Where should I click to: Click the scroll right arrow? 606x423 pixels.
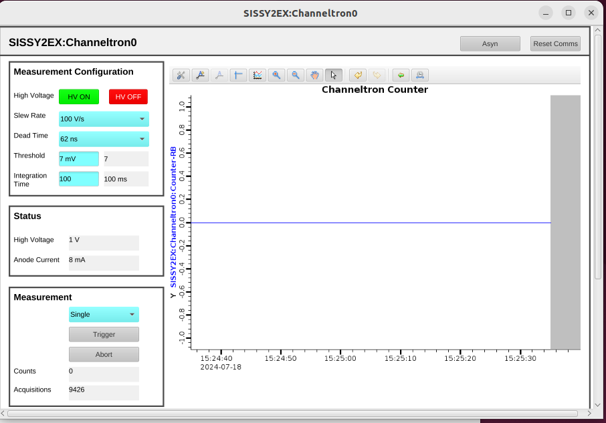(589, 414)
